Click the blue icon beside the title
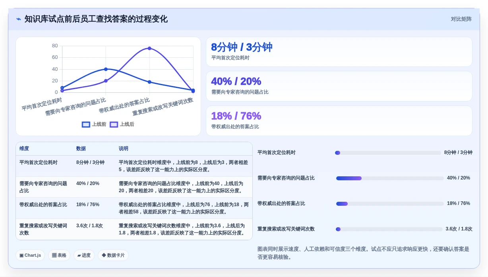The image size is (488, 277). (19, 19)
